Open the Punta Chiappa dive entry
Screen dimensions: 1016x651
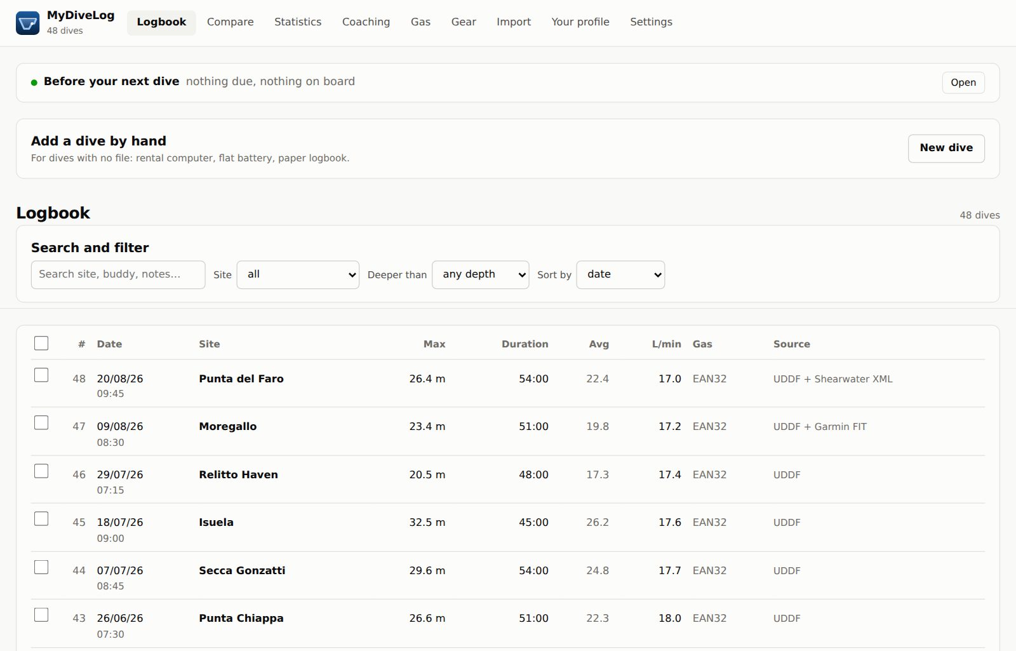[x=241, y=618]
